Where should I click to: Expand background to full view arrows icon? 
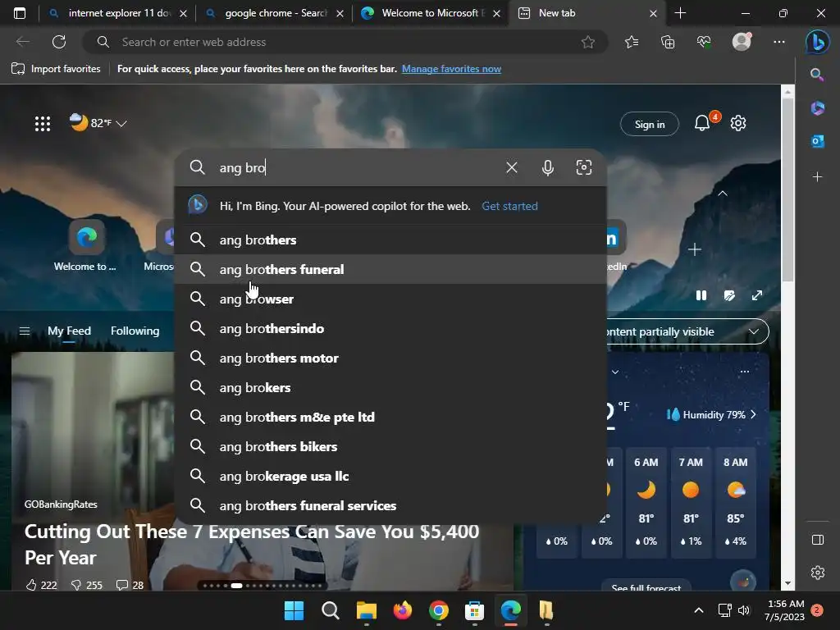tap(757, 295)
